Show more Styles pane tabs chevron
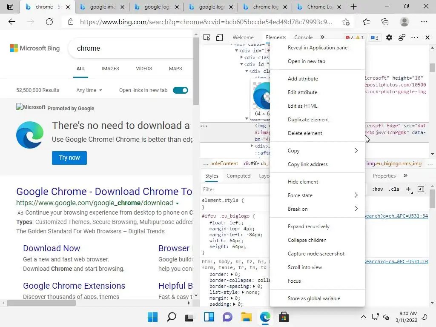The width and height of the screenshot is (436, 327). [405, 175]
